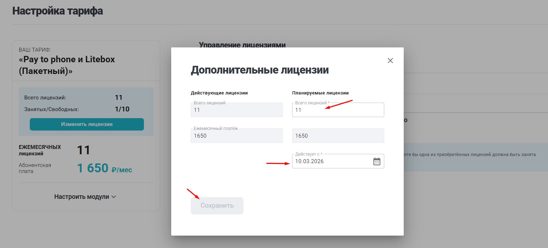Select the Настройка тарифа page header
This screenshot has height=248, width=548.
point(57,11)
